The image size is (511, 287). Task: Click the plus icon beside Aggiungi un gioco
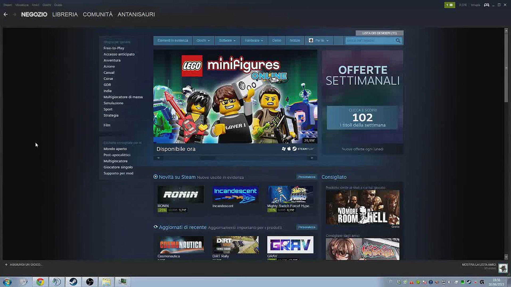(x=6, y=264)
